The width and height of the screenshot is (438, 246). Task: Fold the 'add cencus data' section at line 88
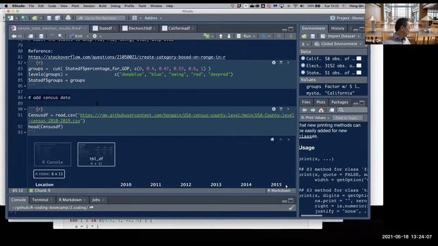click(x=25, y=98)
